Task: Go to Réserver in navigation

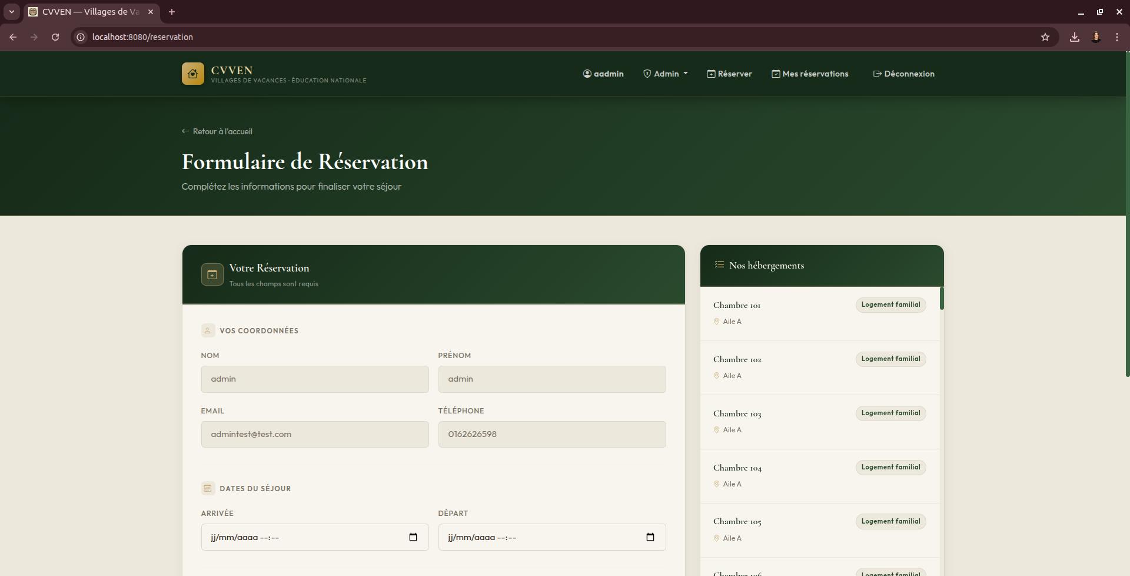Action: coord(729,74)
